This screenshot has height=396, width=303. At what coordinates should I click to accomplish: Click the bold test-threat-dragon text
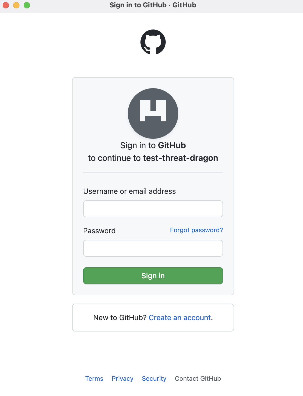[181, 158]
